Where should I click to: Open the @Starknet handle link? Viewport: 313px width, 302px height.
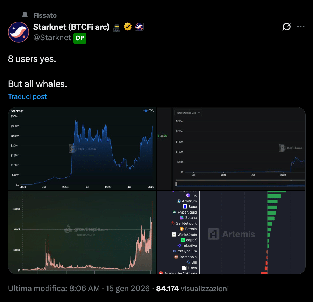(x=52, y=38)
